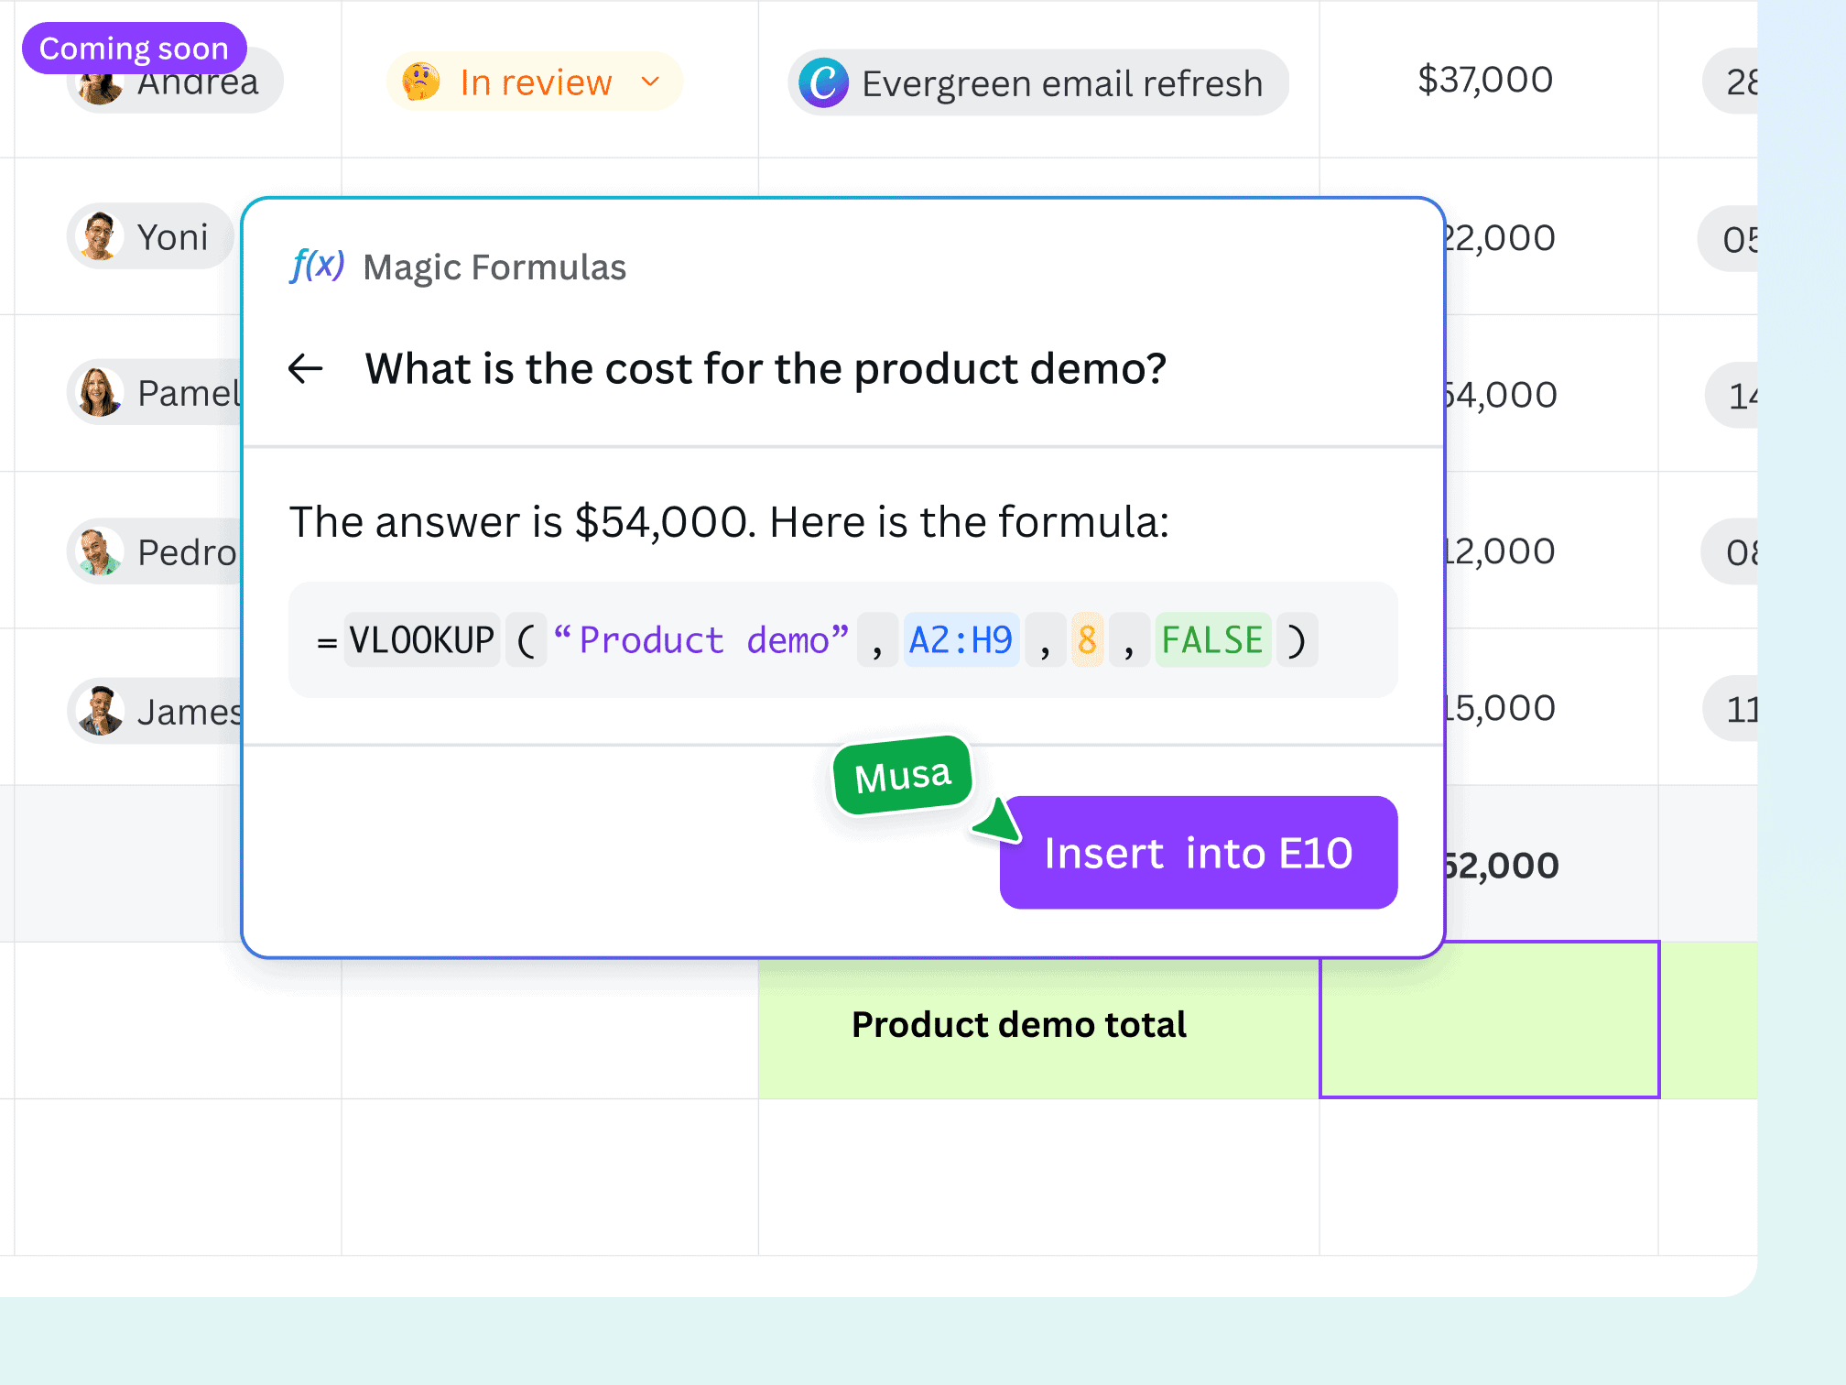
Task: Open the Evergreen email refresh design chip
Action: coord(1038,82)
